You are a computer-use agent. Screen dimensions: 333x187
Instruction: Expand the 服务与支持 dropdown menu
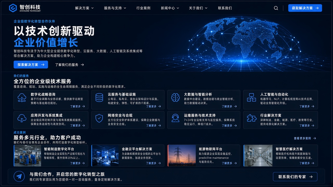115,8
